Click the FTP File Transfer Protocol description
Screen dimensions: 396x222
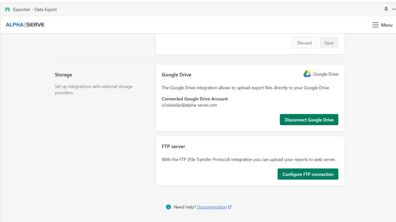point(249,160)
